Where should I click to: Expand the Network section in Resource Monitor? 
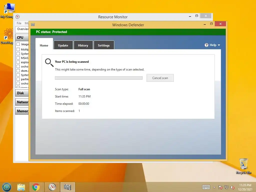coord(22,102)
